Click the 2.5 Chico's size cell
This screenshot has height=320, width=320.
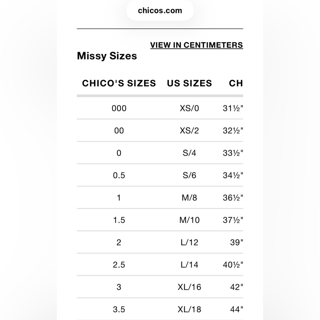tap(119, 265)
